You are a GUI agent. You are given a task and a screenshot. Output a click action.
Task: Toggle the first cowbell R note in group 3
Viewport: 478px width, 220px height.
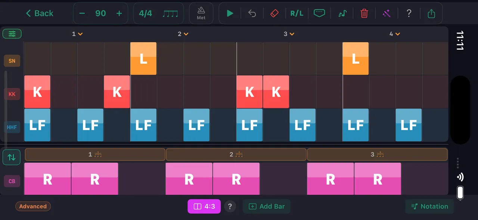[x=330, y=179]
